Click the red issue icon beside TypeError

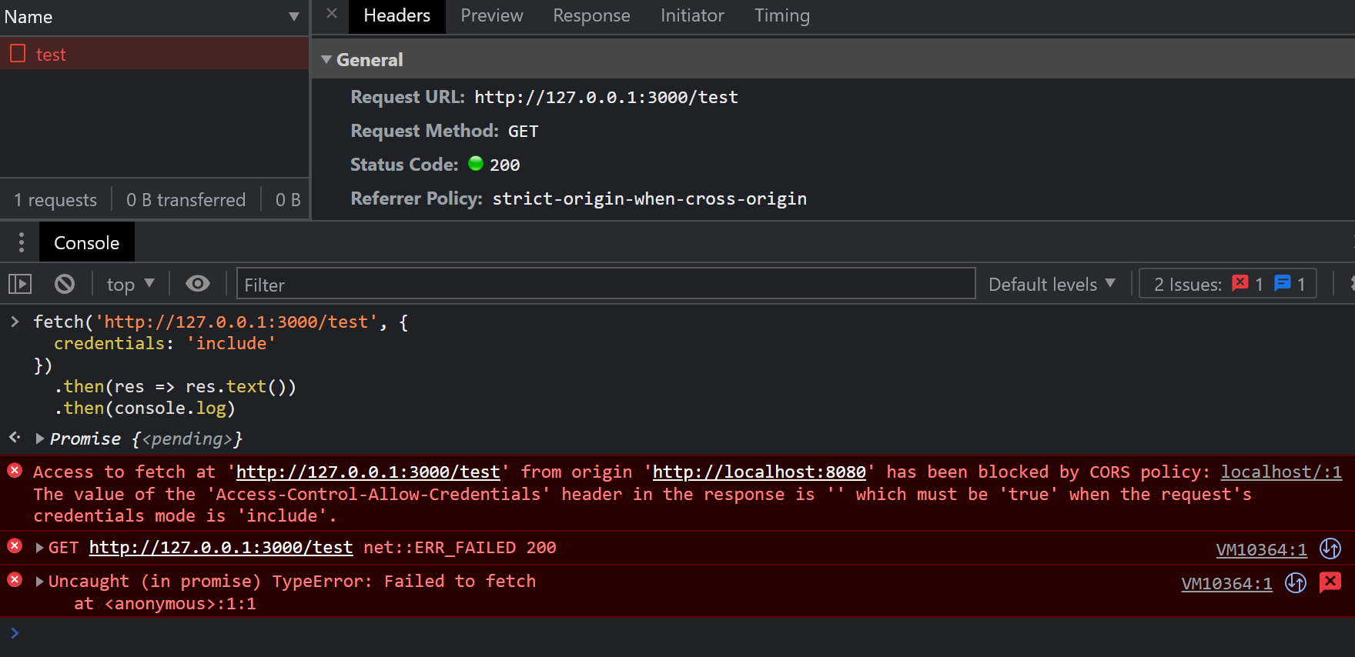[x=1330, y=582]
